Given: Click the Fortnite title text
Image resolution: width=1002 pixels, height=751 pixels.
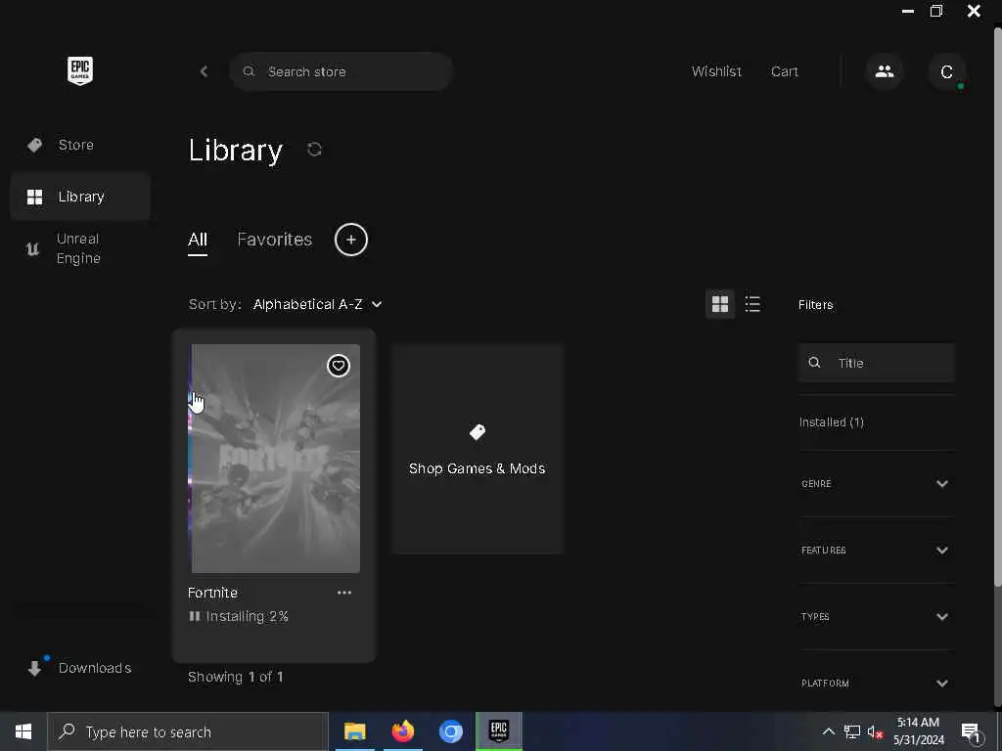Looking at the screenshot, I should (x=212, y=593).
